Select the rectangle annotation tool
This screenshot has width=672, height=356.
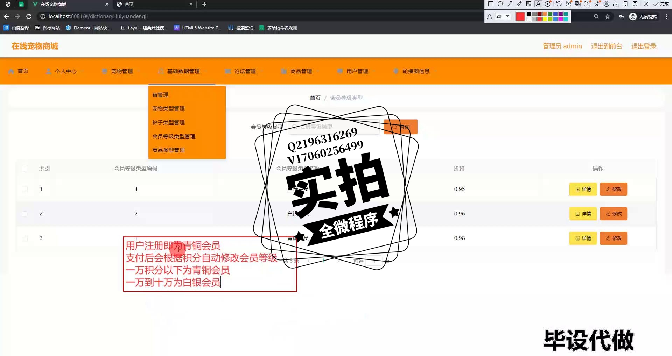click(x=491, y=4)
